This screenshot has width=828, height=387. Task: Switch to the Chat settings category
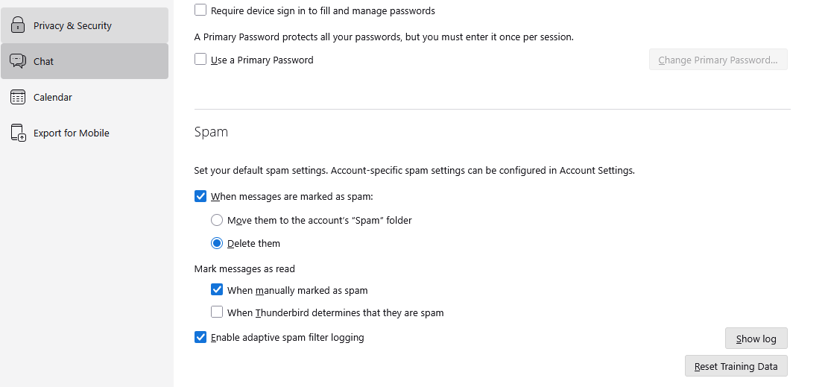43,61
